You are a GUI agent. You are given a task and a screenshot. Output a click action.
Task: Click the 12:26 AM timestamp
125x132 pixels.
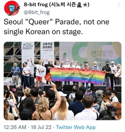15,127
